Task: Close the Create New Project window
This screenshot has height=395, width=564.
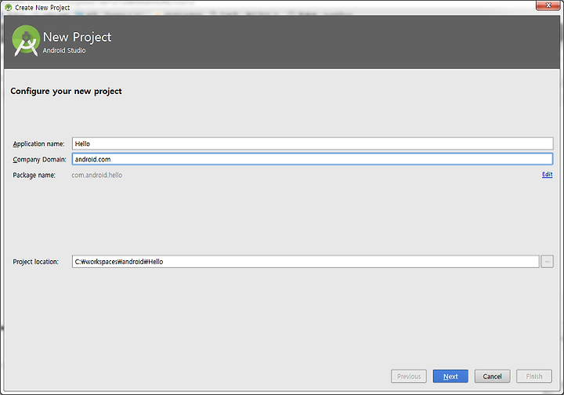Action: point(548,5)
